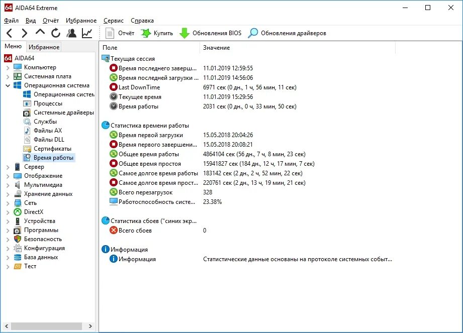Expand the Программы tree node
463x333 pixels.
coord(8,231)
